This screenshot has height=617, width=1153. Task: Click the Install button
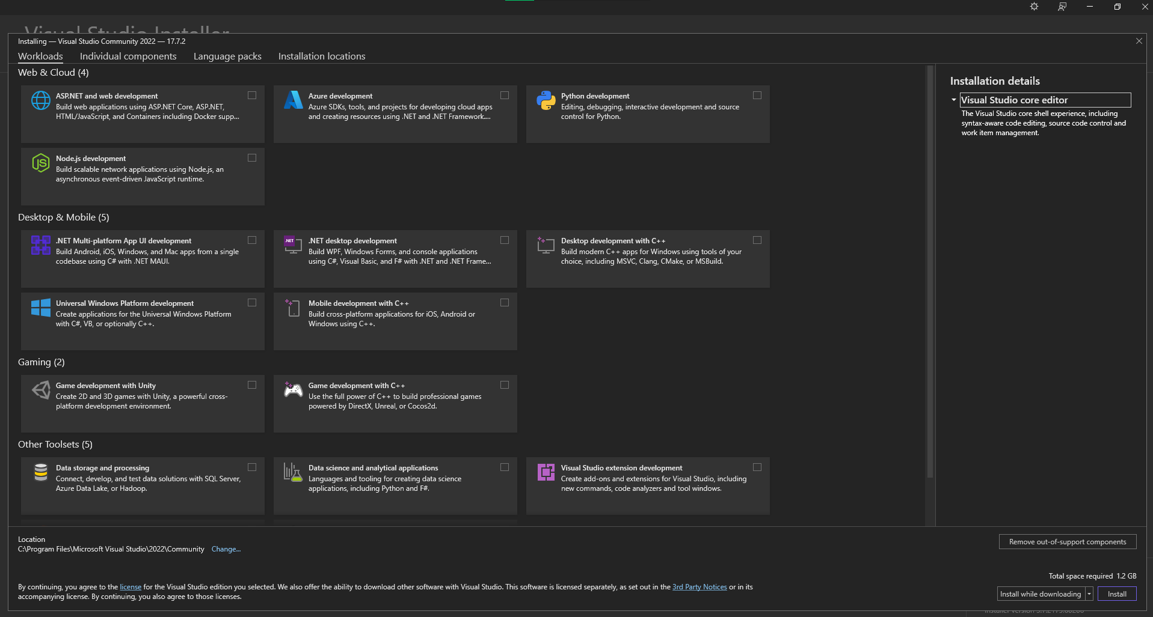click(x=1117, y=594)
